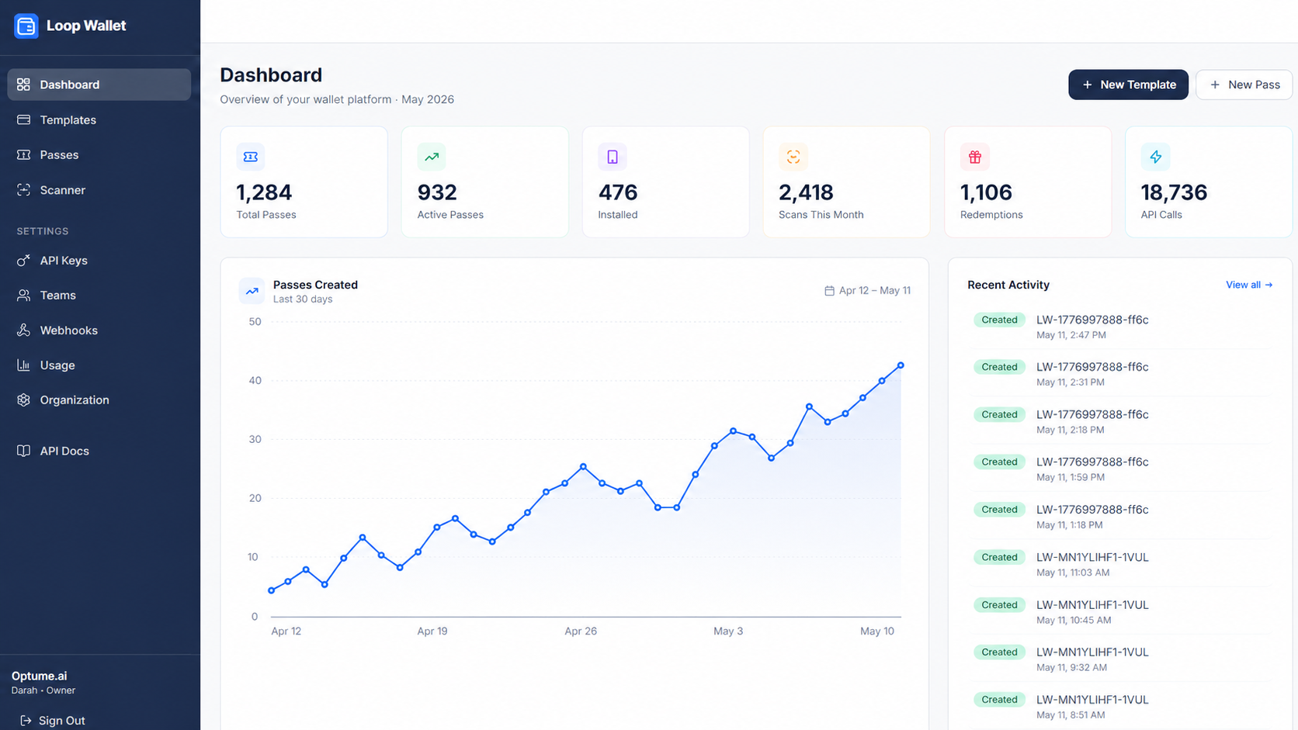Screen dimensions: 1298x730
Task: Click the Scans This Month scan icon
Action: (793, 157)
